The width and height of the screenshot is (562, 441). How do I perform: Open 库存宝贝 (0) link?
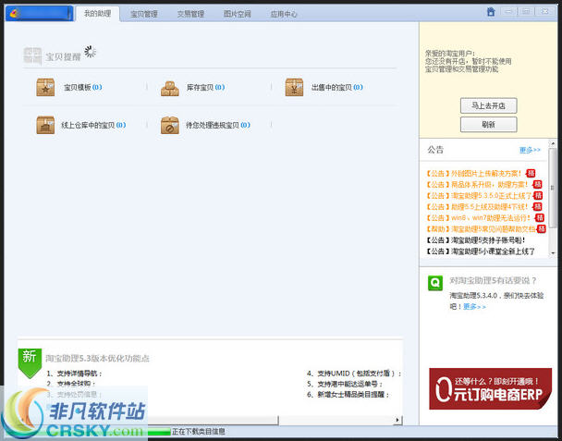[x=206, y=87]
